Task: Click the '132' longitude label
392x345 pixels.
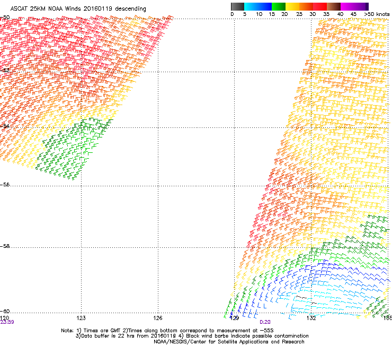Action: pos(311,318)
